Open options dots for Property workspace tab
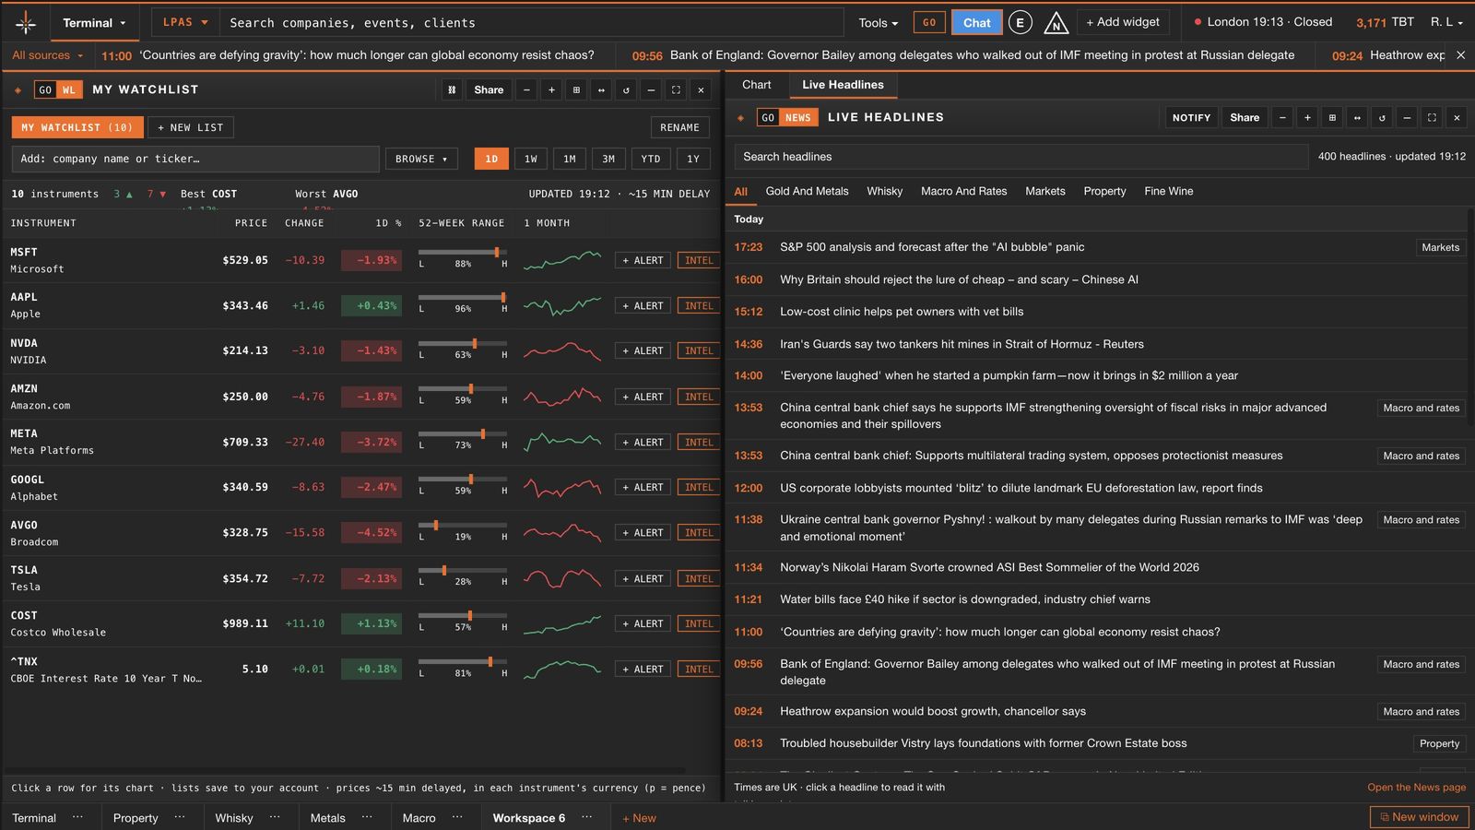This screenshot has height=830, width=1475. 180,817
